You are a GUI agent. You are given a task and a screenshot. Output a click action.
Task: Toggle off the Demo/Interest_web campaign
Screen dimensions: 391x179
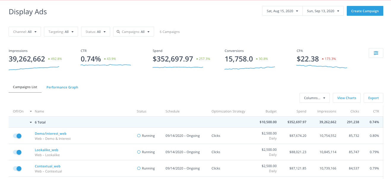point(17,136)
